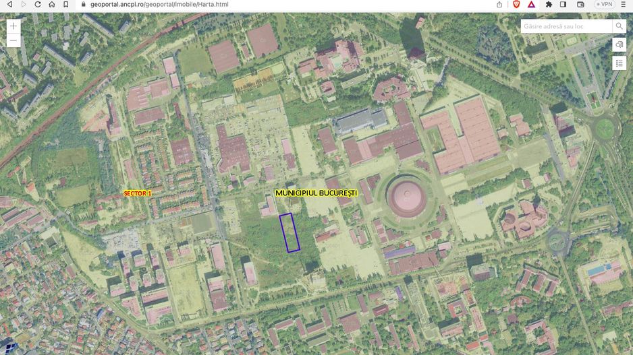Screen dimensions: 633x355
Task: Toggle the browser sidebar panel
Action: [563, 4]
